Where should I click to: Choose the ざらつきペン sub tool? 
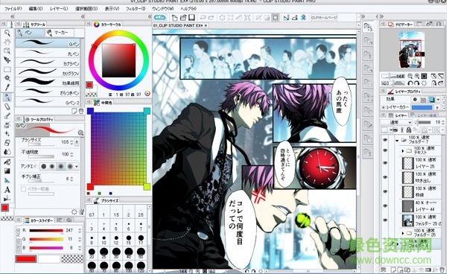[x=47, y=92]
